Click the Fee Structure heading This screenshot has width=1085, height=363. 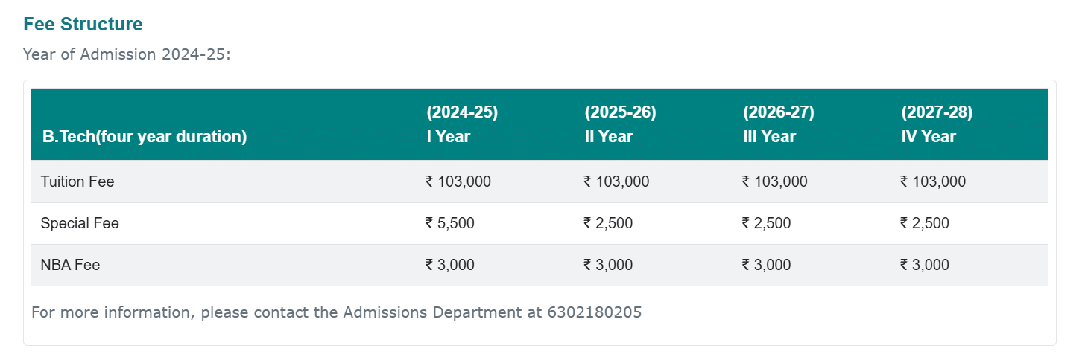83,24
